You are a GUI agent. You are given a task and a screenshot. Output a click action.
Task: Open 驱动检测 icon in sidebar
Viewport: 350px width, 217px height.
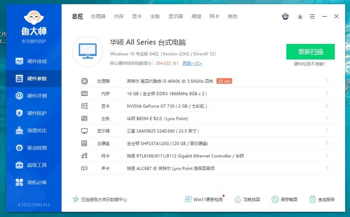(x=19, y=148)
